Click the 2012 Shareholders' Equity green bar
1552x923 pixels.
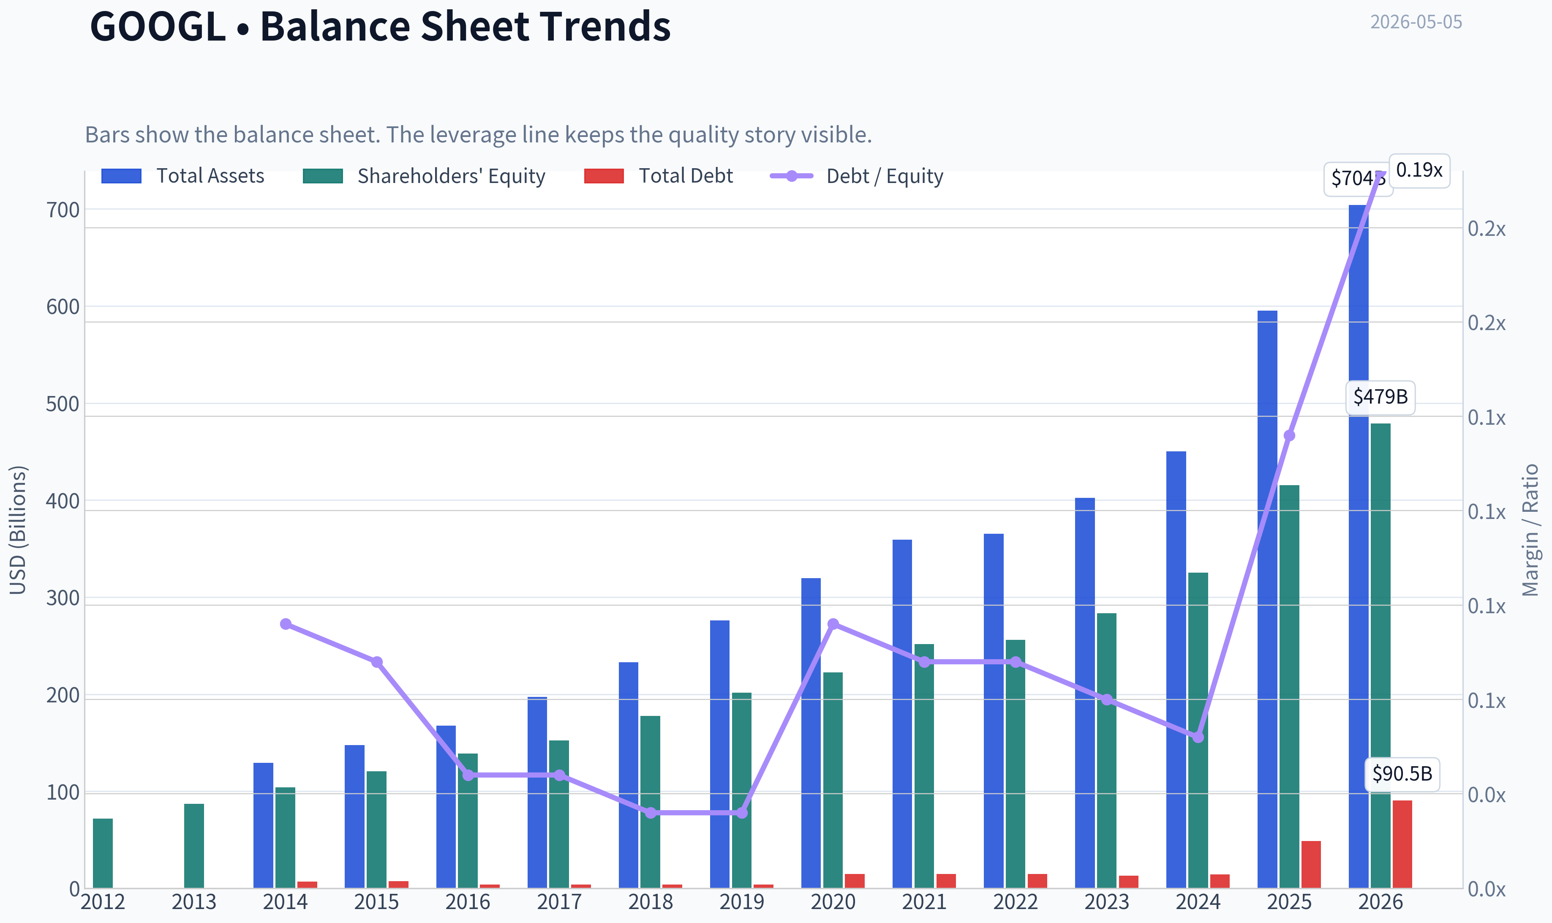[103, 853]
